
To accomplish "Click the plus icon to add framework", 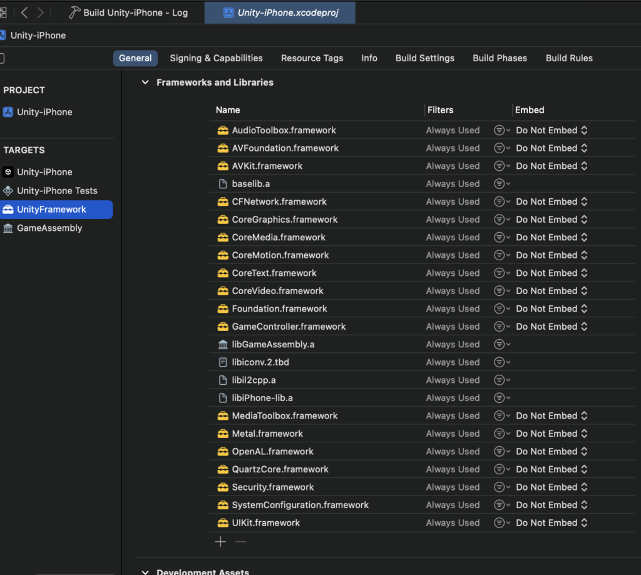I will (x=220, y=542).
